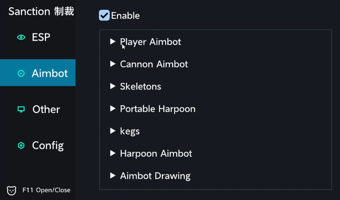Click the monitor icon beside Other
Viewport: 340px width, 200px height.
click(x=21, y=109)
